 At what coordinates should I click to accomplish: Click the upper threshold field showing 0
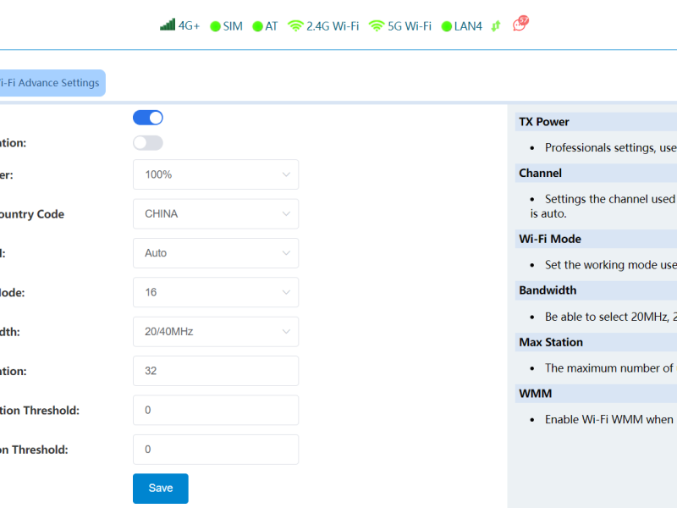tap(216, 410)
